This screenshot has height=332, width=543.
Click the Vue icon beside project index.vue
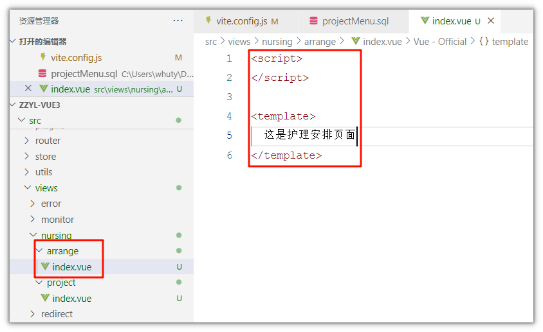click(x=45, y=298)
